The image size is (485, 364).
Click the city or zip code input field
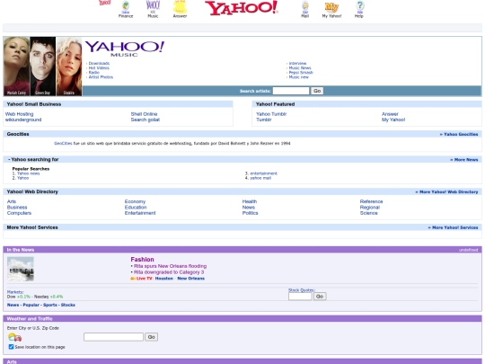click(113, 337)
